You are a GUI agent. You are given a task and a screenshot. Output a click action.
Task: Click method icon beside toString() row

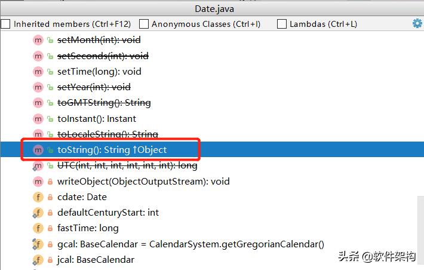pyautogui.click(x=38, y=150)
